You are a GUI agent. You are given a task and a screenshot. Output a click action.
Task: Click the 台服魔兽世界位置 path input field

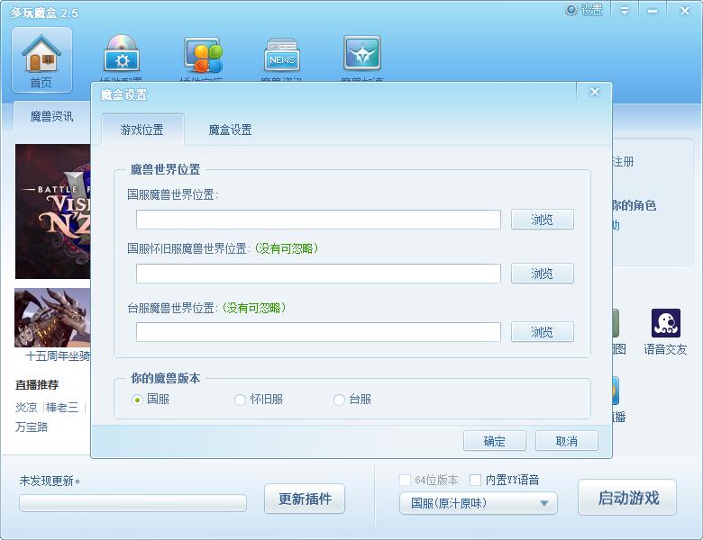318,332
